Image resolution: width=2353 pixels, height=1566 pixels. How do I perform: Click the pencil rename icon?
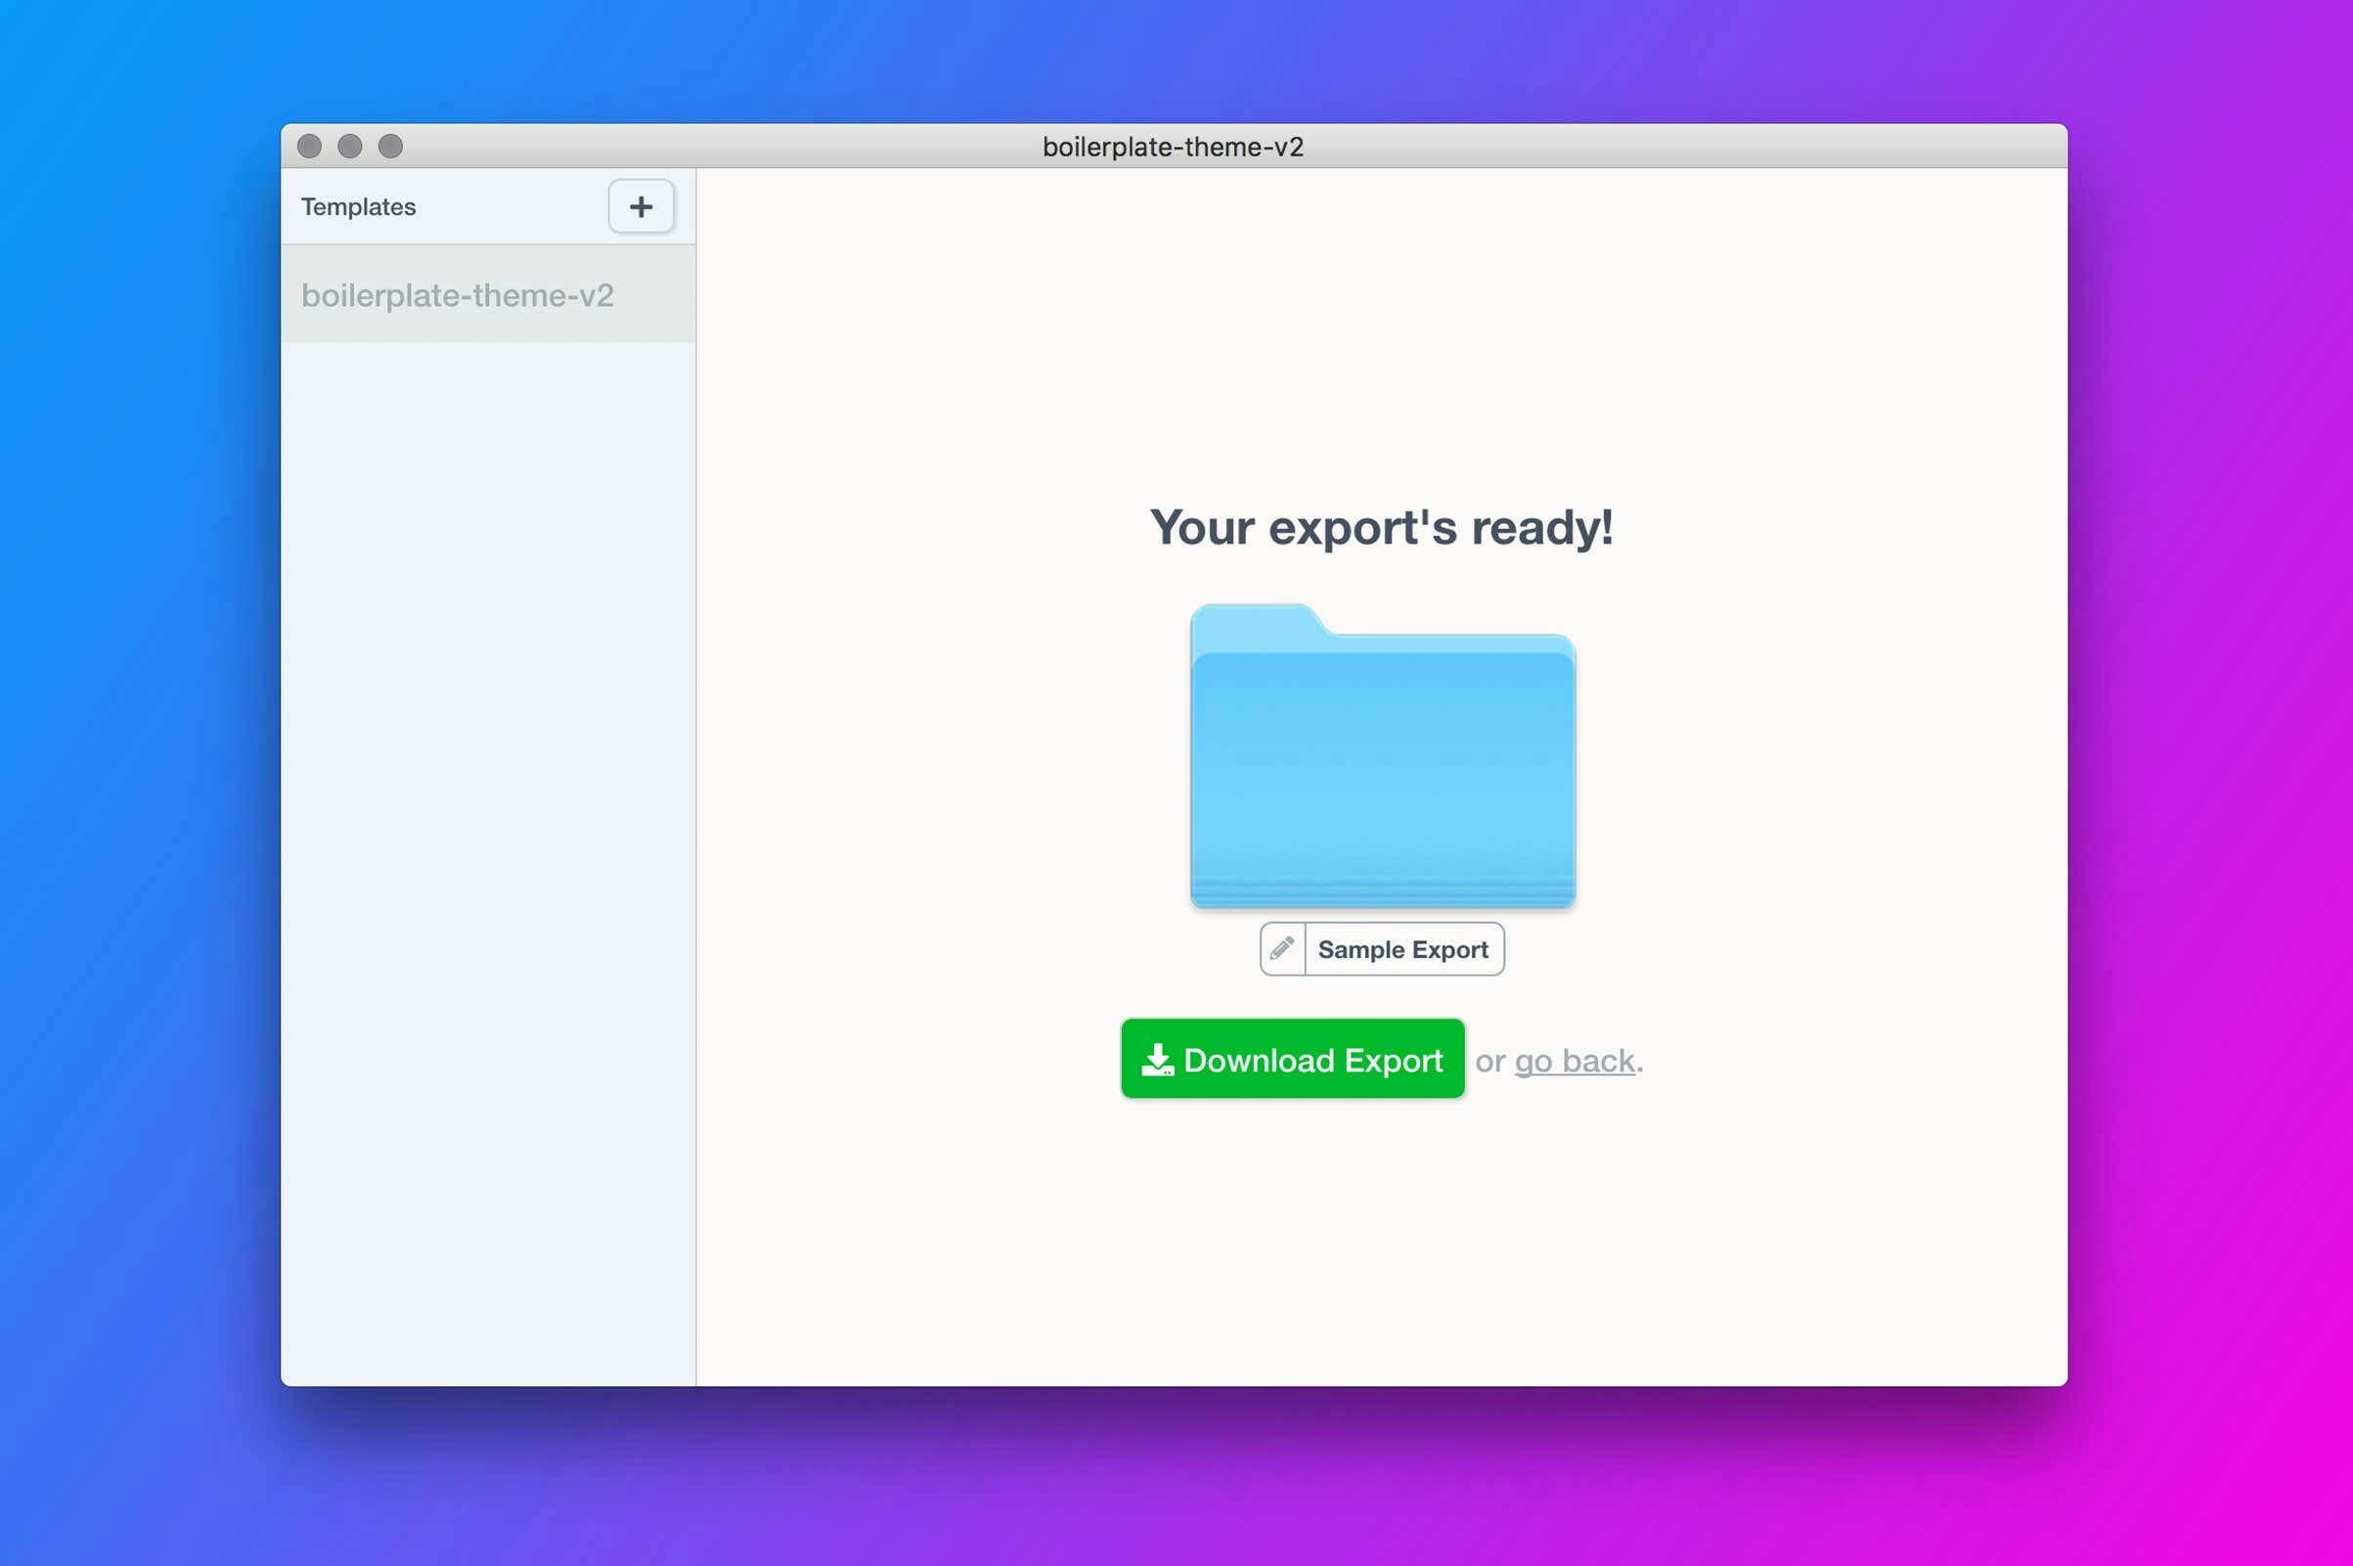(1282, 948)
